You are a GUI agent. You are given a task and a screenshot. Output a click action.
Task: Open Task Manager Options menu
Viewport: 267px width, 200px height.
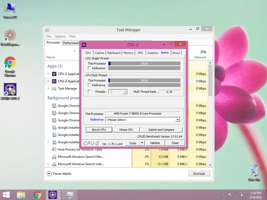click(60, 36)
